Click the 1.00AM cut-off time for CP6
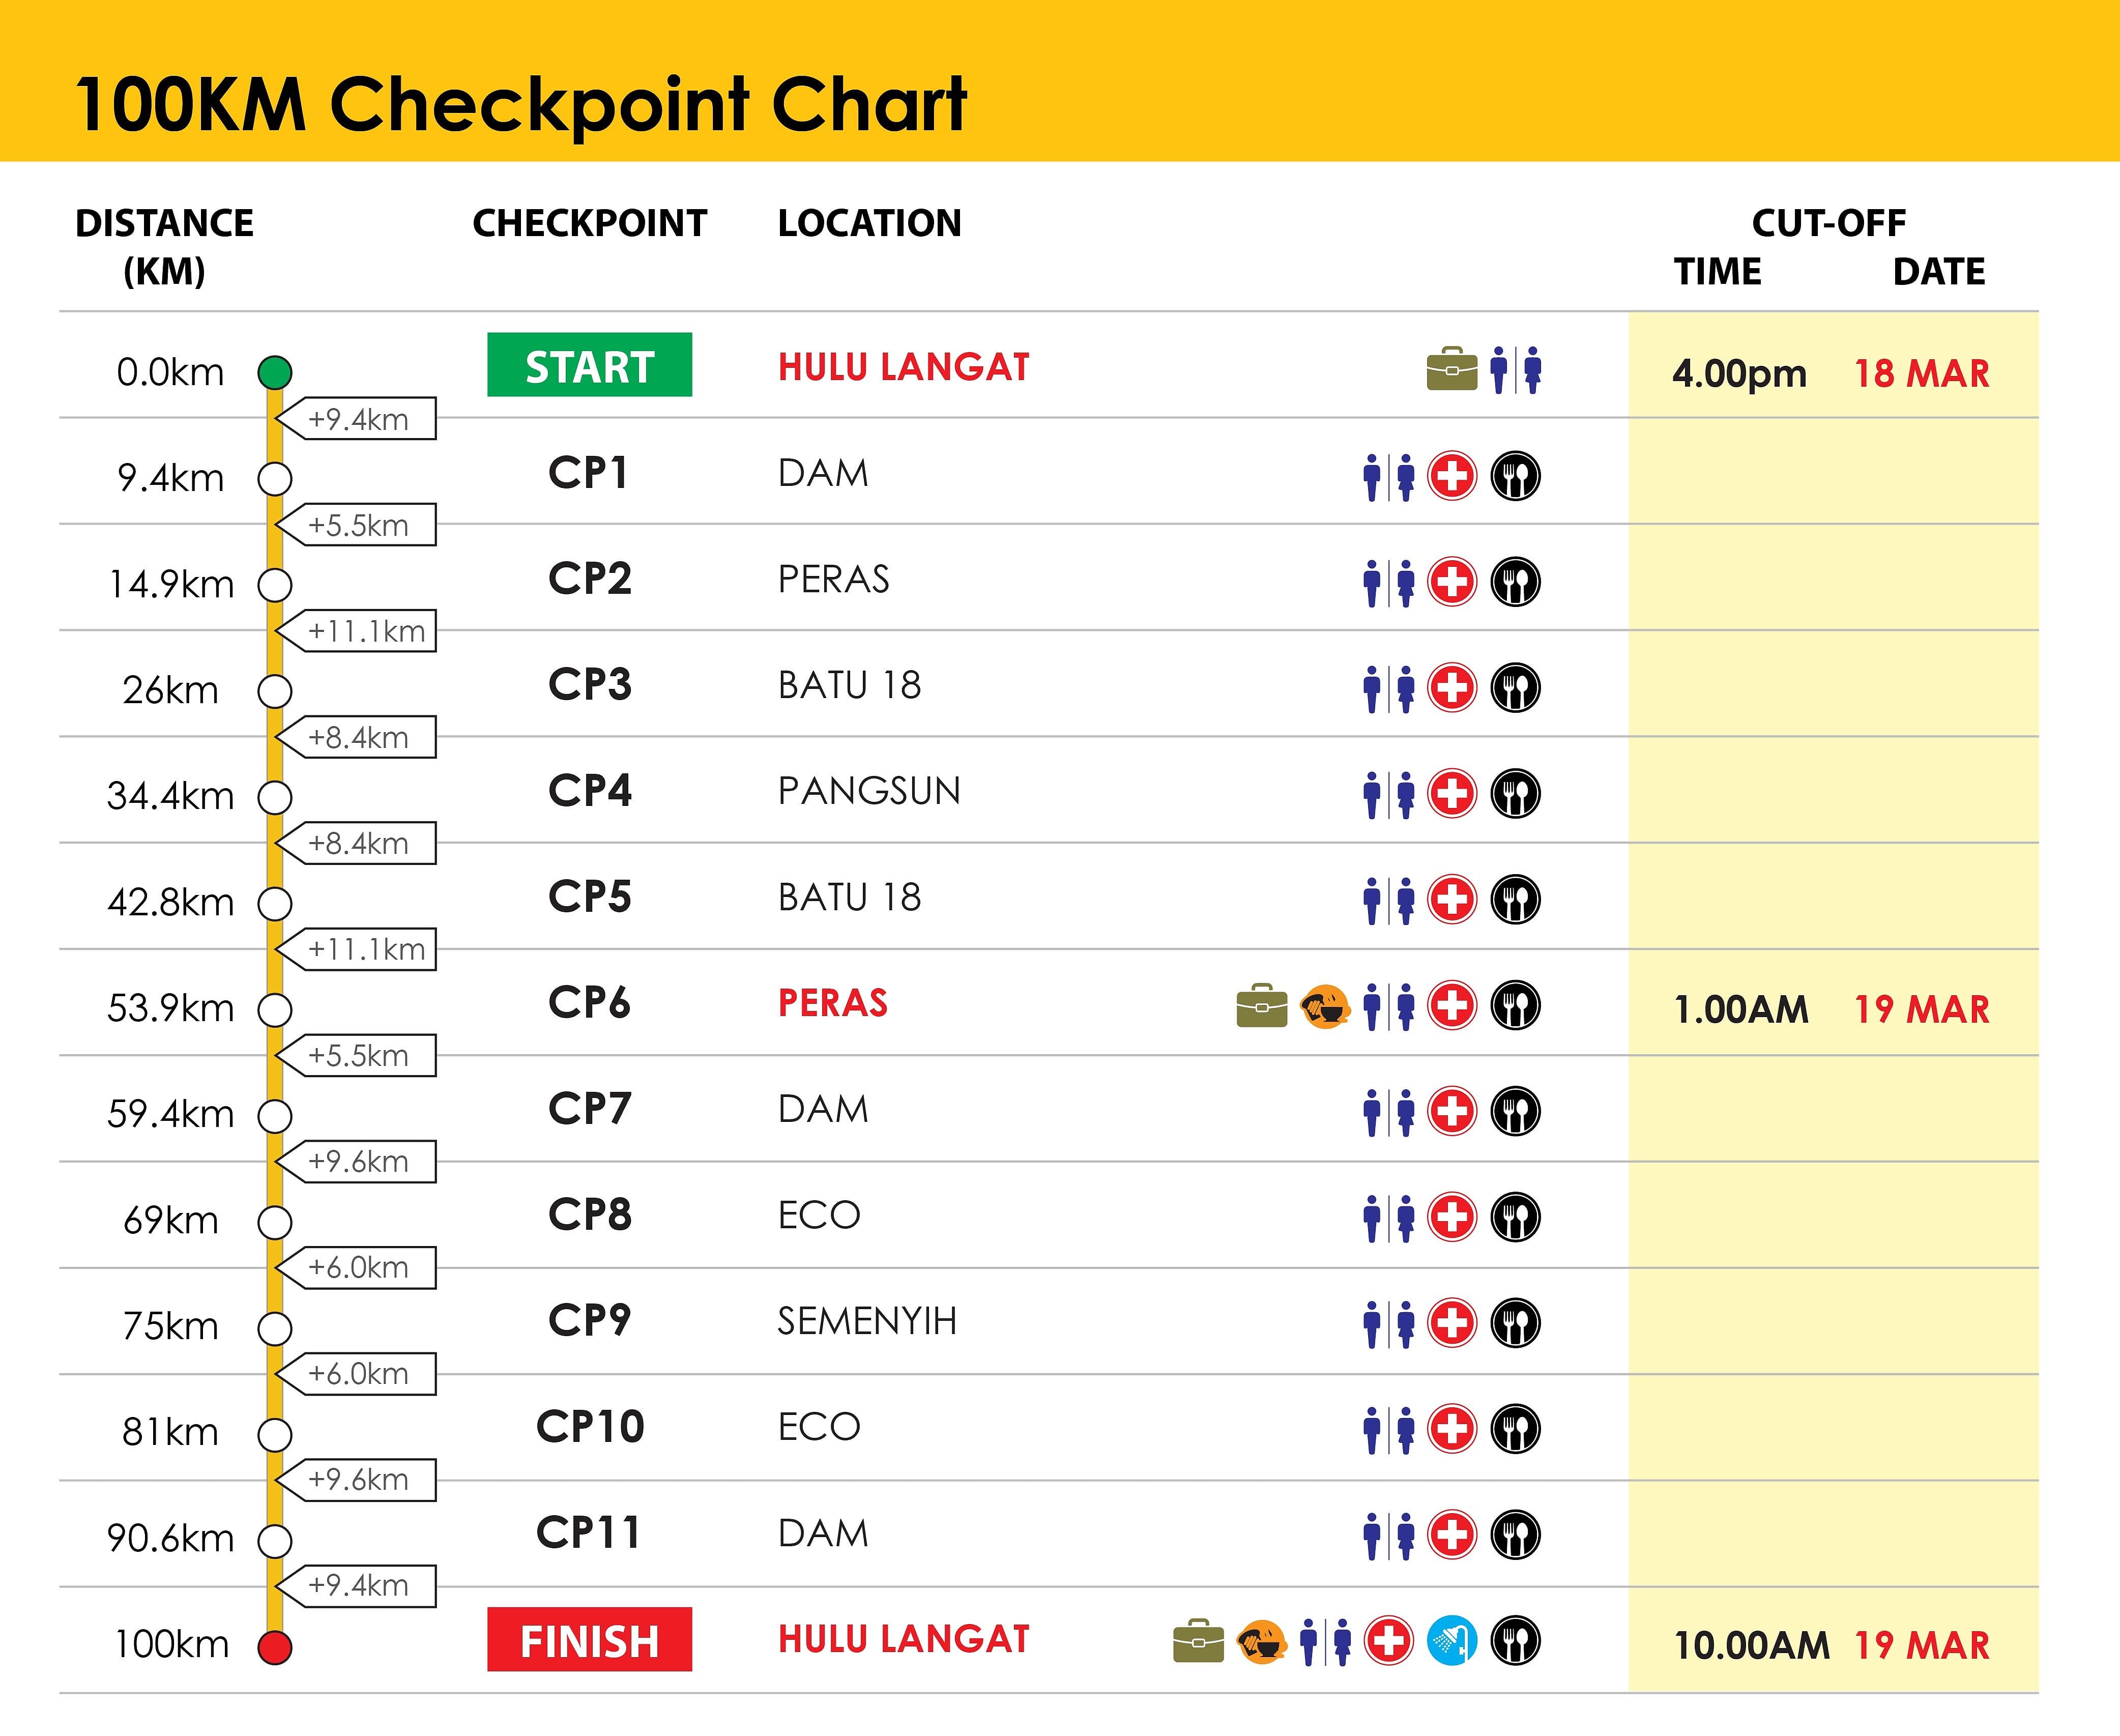The height and width of the screenshot is (1736, 2120). [x=1741, y=1010]
